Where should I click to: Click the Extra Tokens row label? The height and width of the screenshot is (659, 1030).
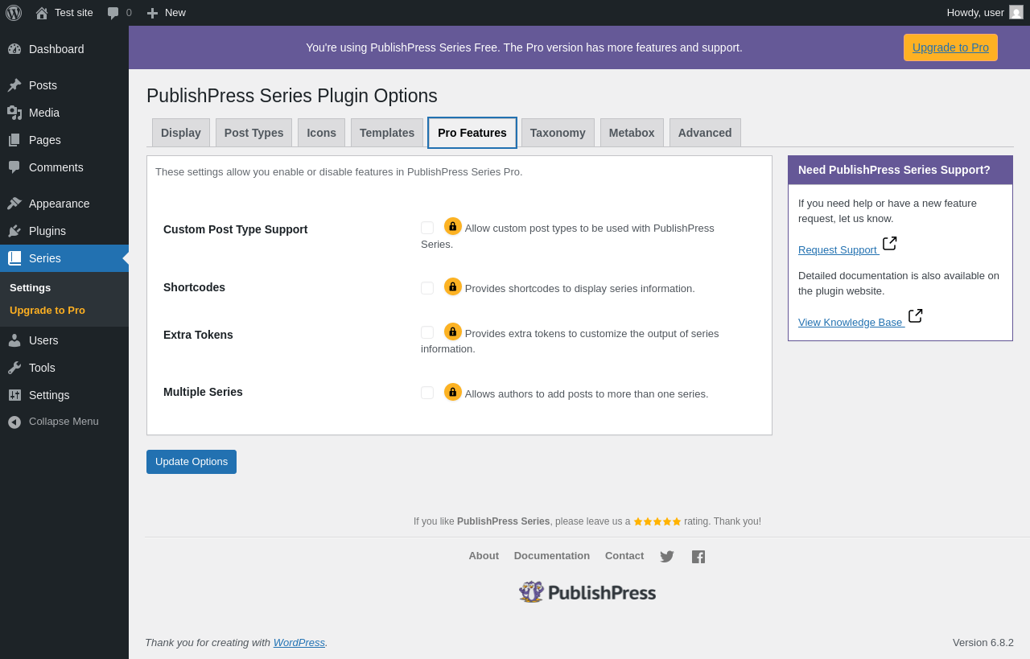coord(198,335)
